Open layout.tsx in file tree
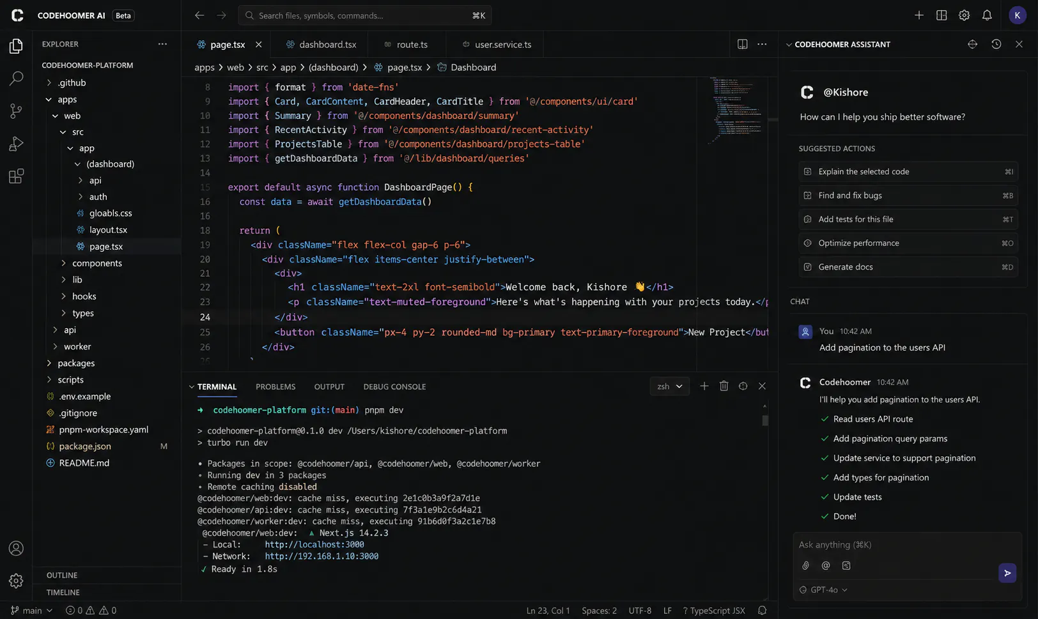The height and width of the screenshot is (619, 1038). (x=108, y=229)
